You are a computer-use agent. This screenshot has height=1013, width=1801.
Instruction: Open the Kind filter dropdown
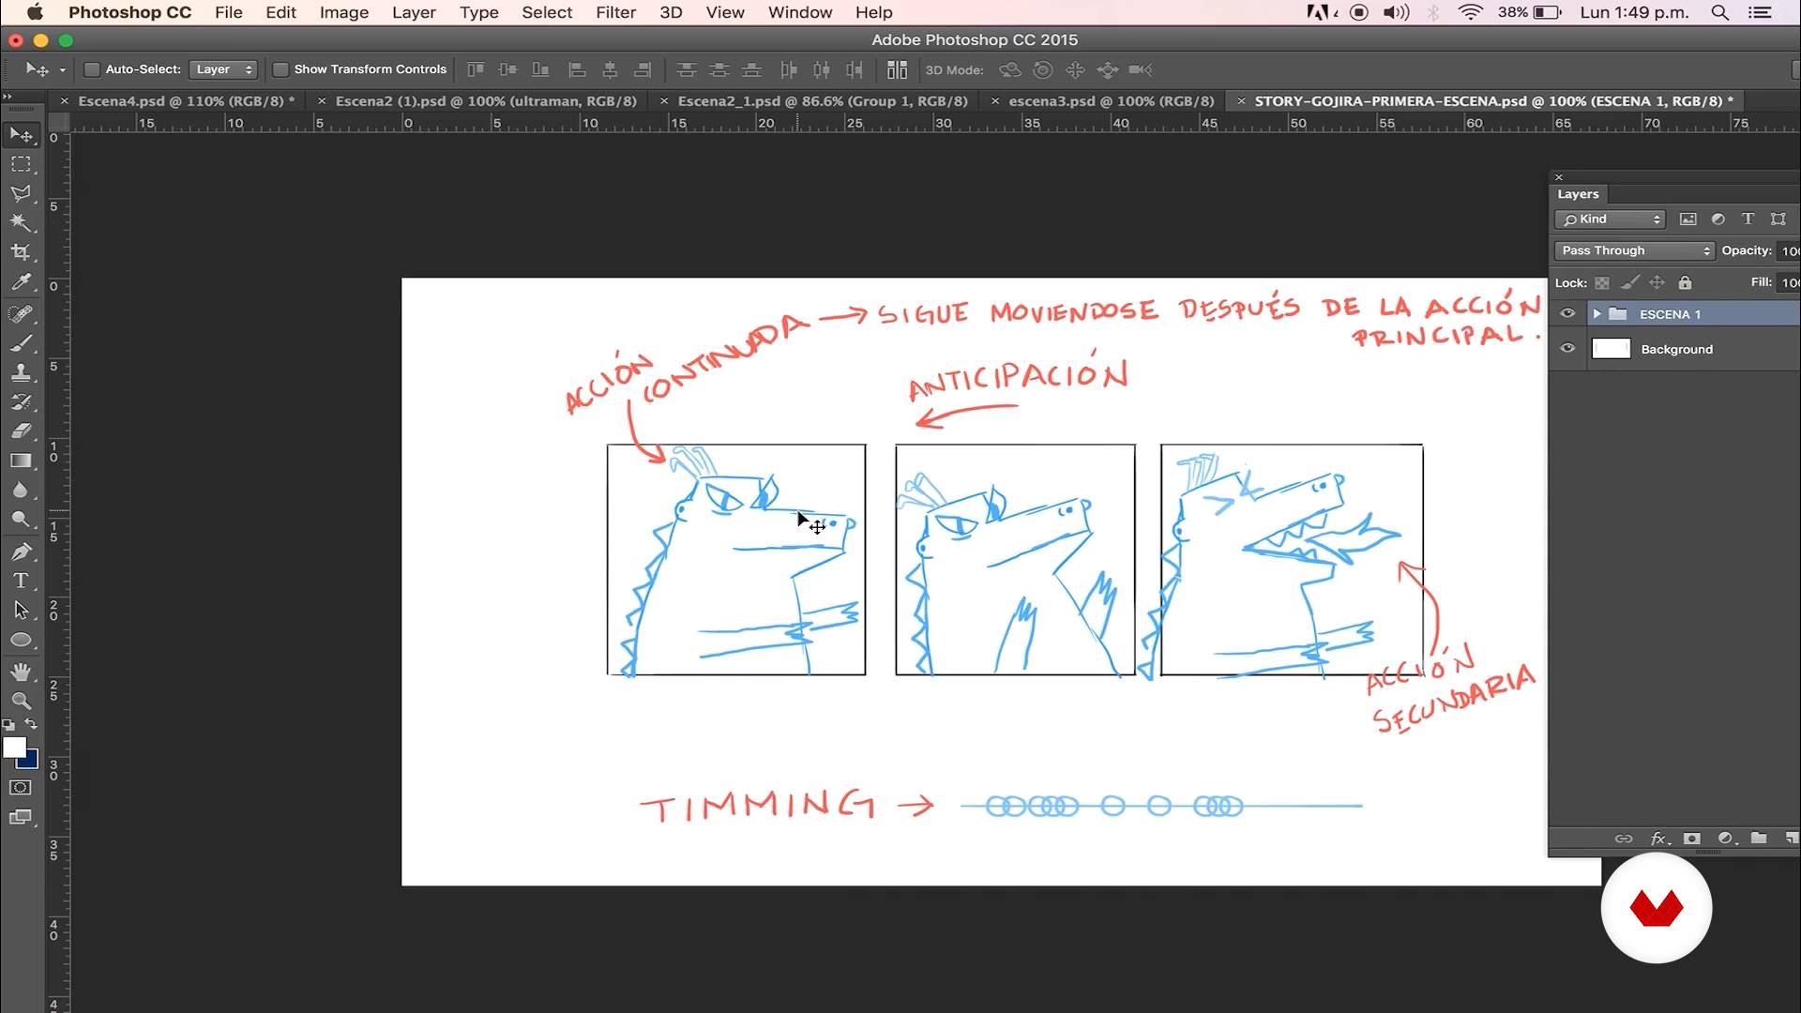pos(1610,219)
